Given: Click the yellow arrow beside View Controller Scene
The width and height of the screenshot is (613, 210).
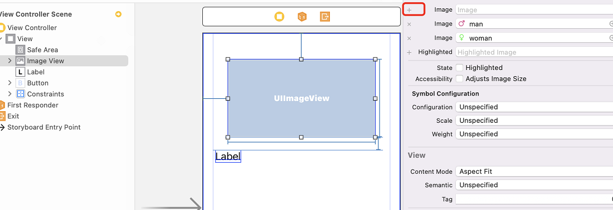Looking at the screenshot, I should point(119,14).
